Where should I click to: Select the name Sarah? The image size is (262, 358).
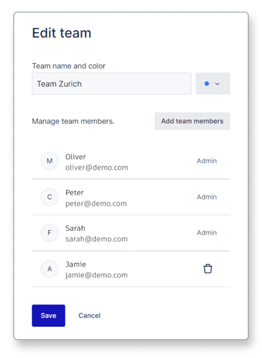coord(75,228)
